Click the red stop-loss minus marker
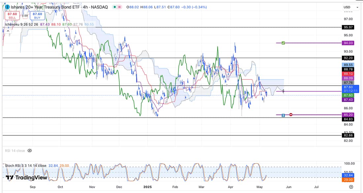This screenshot has width=363, height=193. pos(291,115)
